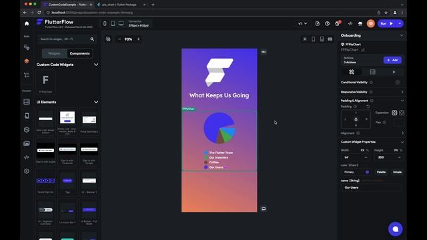Select the first Expansion option icon
The height and width of the screenshot is (240, 427).
tap(394, 113)
